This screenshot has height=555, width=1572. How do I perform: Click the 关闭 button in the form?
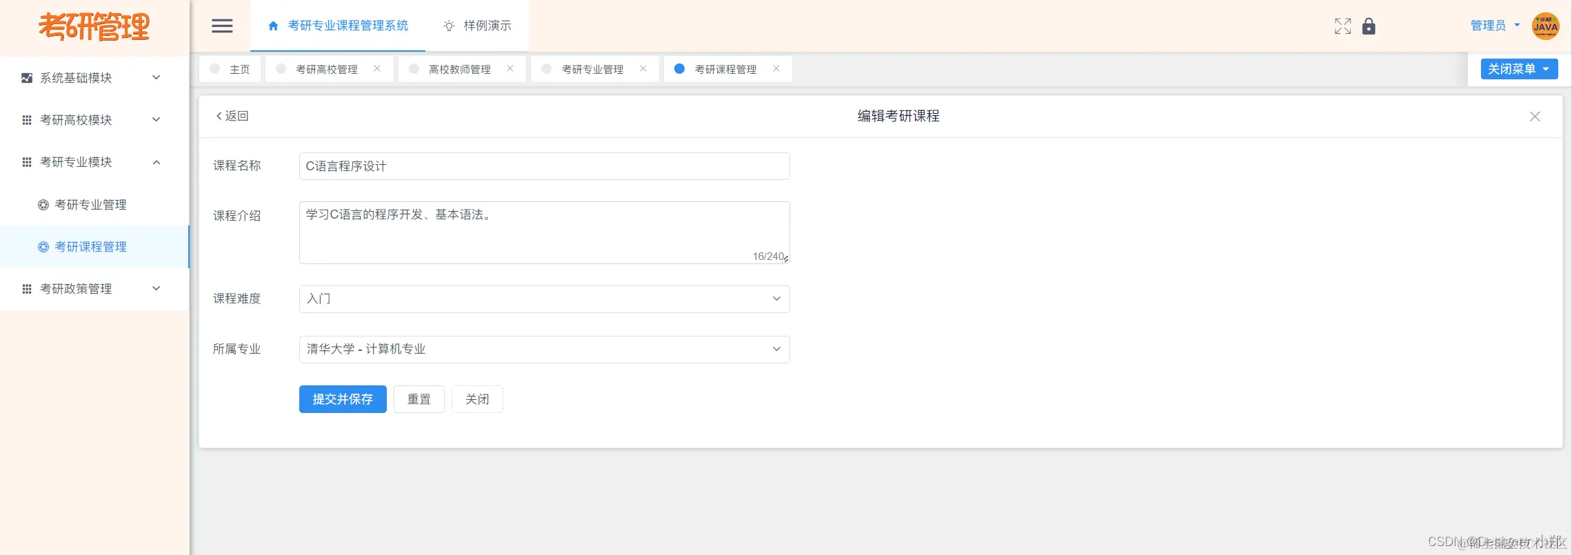click(477, 399)
